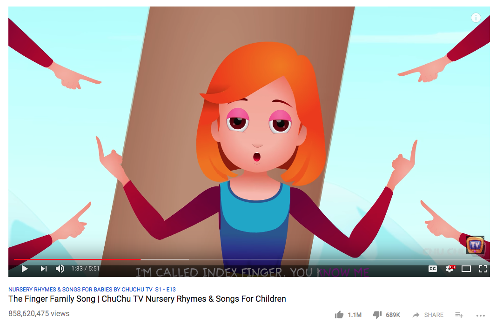
Task: Dislike the video with thumbs down
Action: tap(377, 315)
